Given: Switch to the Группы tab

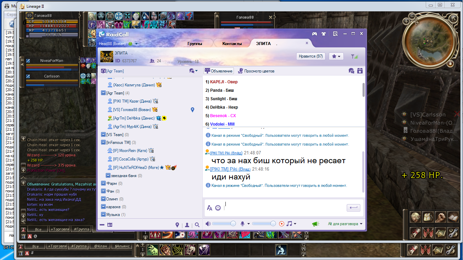Looking at the screenshot, I should tap(195, 44).
